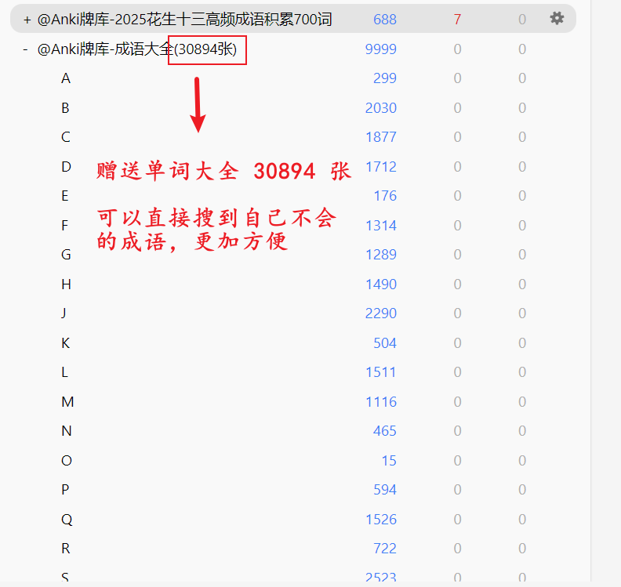Click red learning count 7
This screenshot has width=621, height=587.
click(457, 19)
